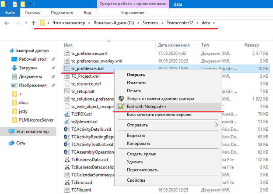Click TcBusinessData.xsd schema icon
Viewport: 273px width, 194px height.
67,160
